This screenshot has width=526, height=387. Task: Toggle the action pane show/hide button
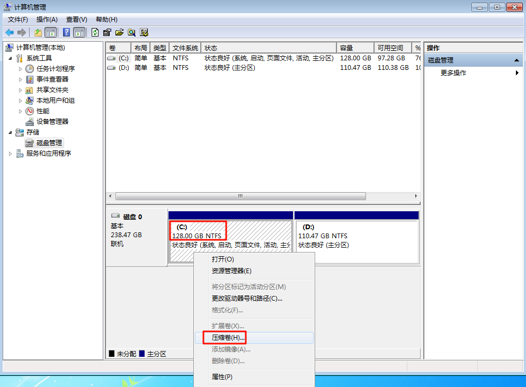click(x=79, y=32)
